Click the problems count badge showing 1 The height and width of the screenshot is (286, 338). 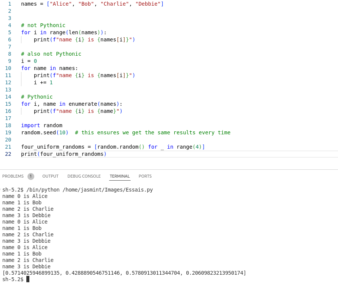[x=31, y=176]
